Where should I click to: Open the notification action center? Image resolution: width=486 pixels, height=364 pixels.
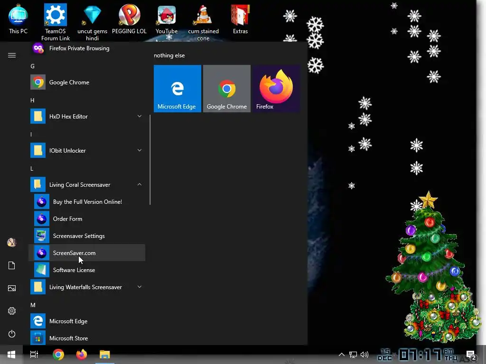click(471, 355)
